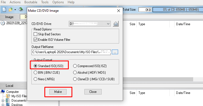Close the Make CD/DVD Image dialog
Screen dimensions: 203x106
119,11
